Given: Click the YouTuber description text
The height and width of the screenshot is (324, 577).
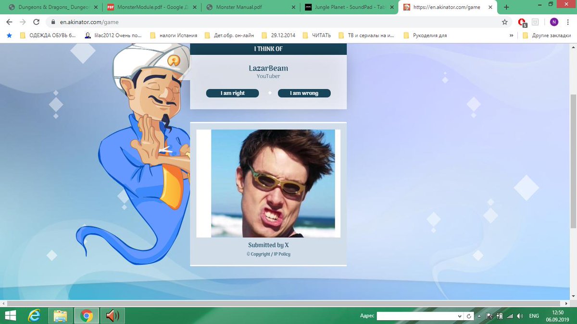Looking at the screenshot, I should coord(268,76).
